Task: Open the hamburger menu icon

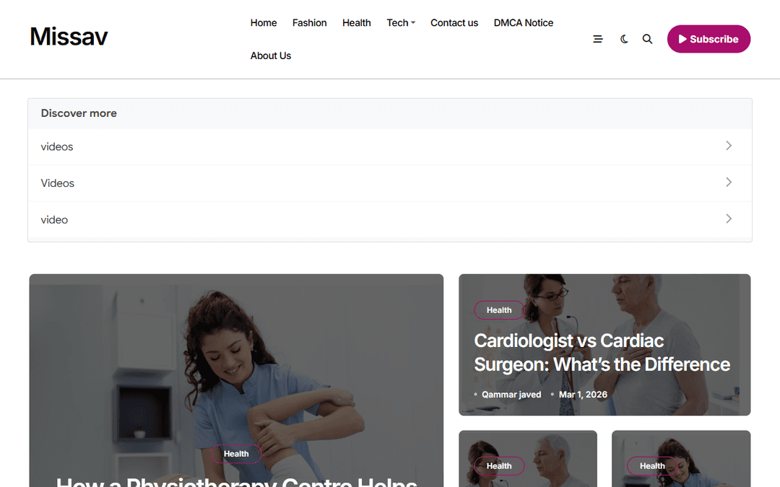Action: point(598,39)
